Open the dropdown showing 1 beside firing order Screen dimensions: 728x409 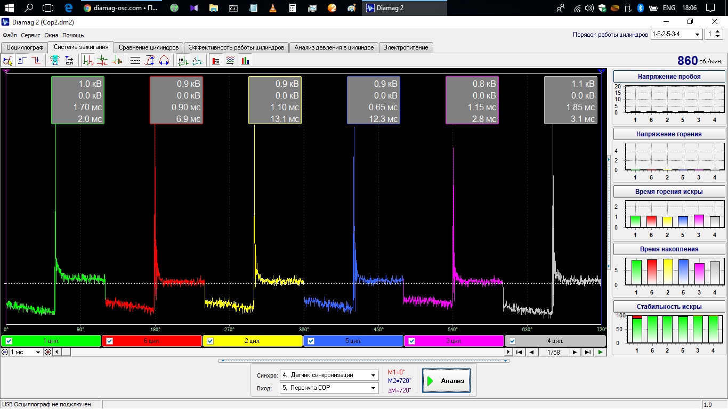coord(714,34)
